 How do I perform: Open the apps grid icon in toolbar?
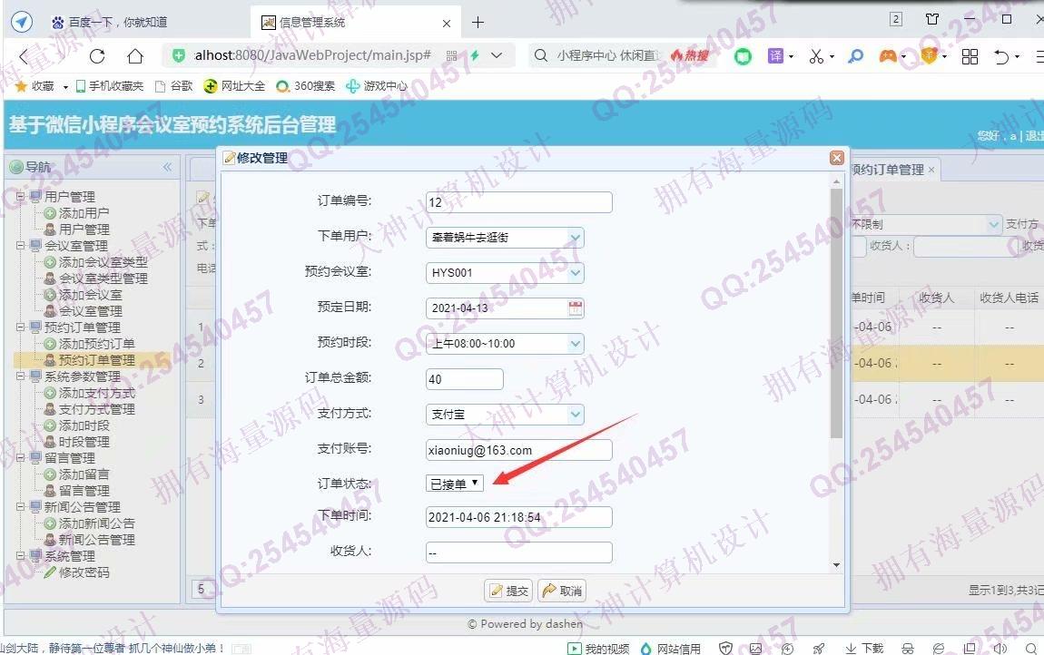coord(970,56)
